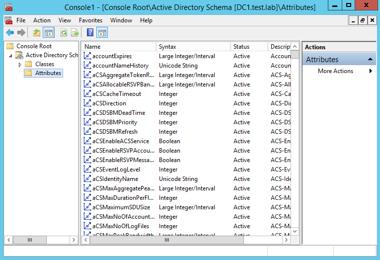380x260 pixels.
Task: Click the aCSMaximumSDUSize attribute icon
Action: (x=87, y=207)
